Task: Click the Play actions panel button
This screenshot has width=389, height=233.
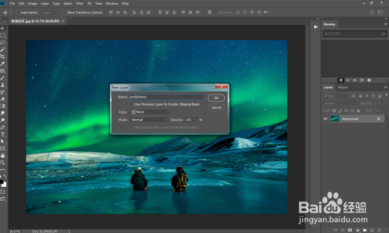Action: [x=315, y=27]
